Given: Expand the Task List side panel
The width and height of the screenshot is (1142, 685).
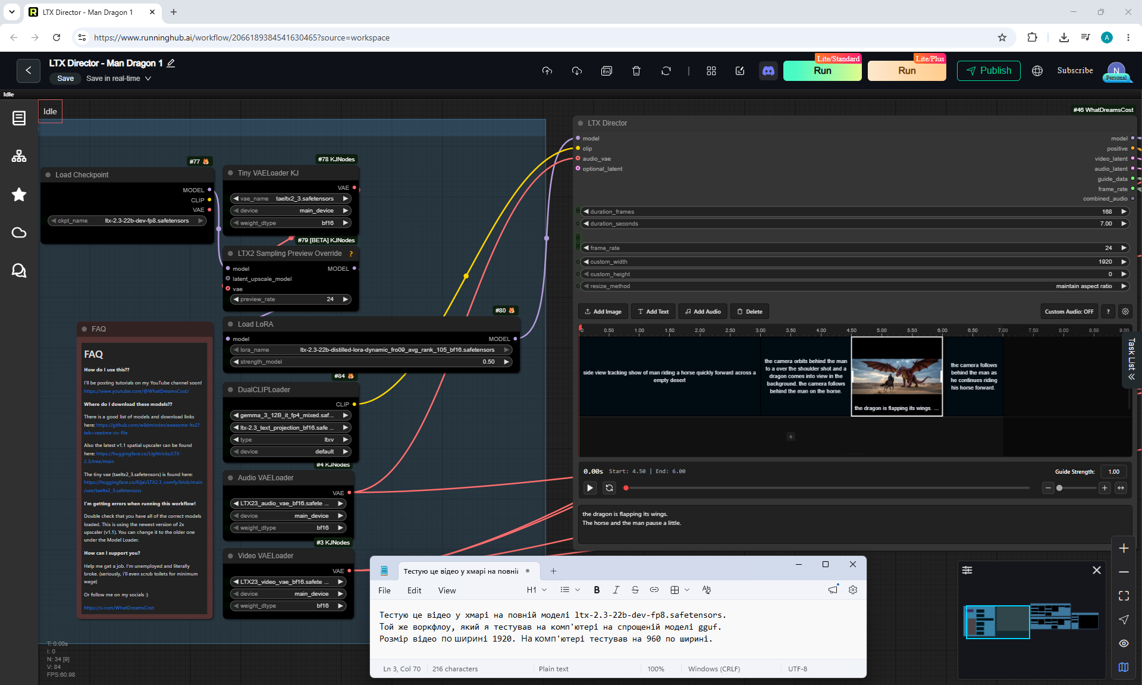Looking at the screenshot, I should (x=1131, y=360).
